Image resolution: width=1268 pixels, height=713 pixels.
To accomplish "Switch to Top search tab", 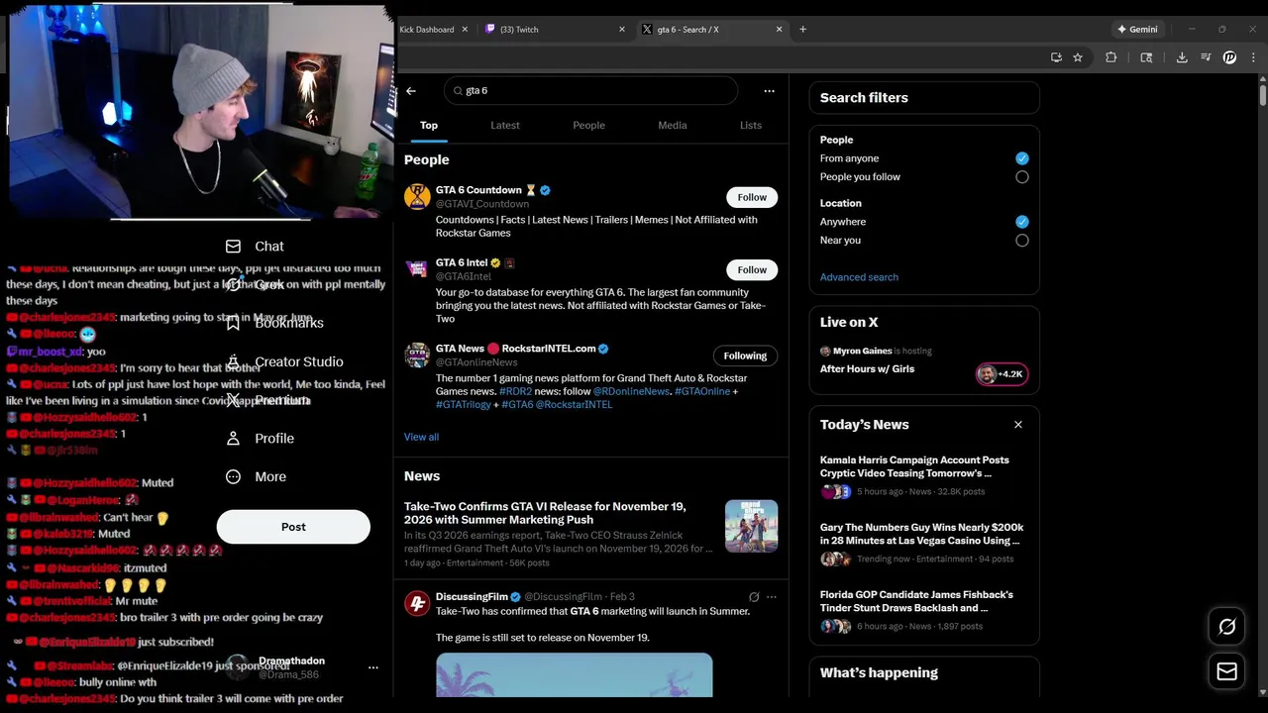I will 428,126.
